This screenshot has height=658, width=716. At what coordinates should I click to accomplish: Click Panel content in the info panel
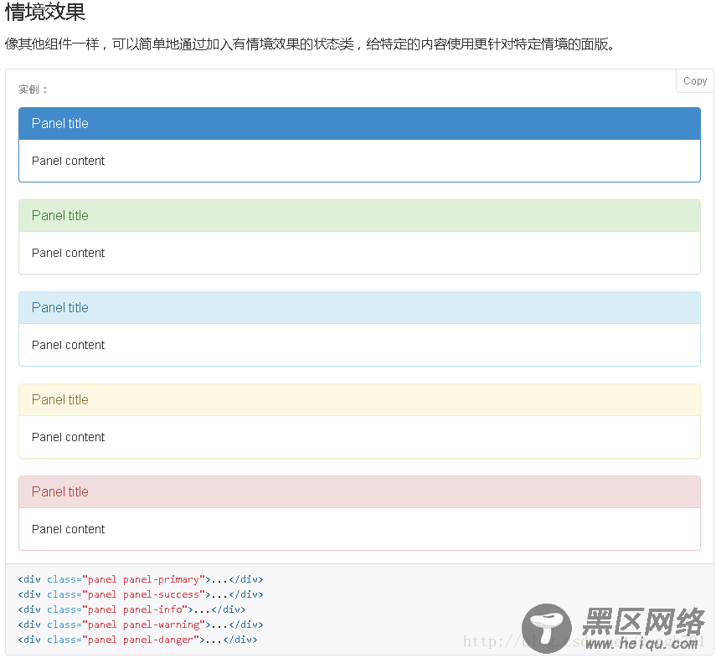tap(68, 345)
